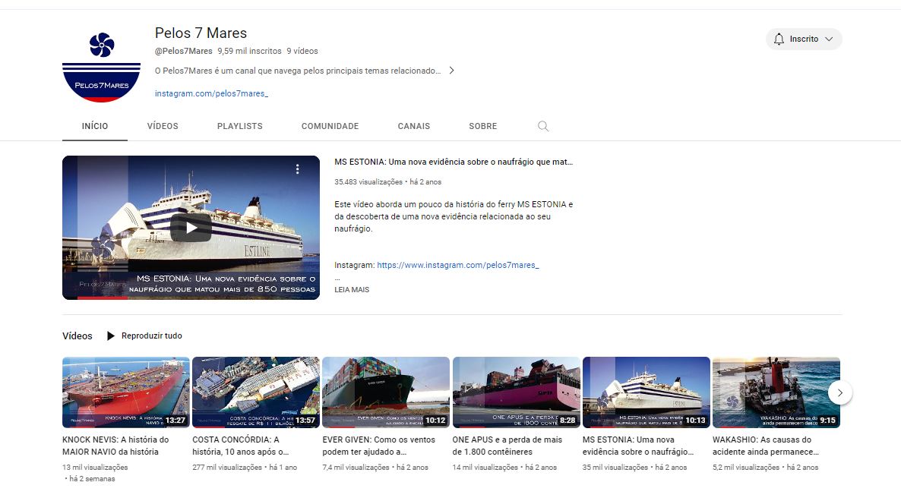Click the notification bell icon

pyautogui.click(x=779, y=39)
